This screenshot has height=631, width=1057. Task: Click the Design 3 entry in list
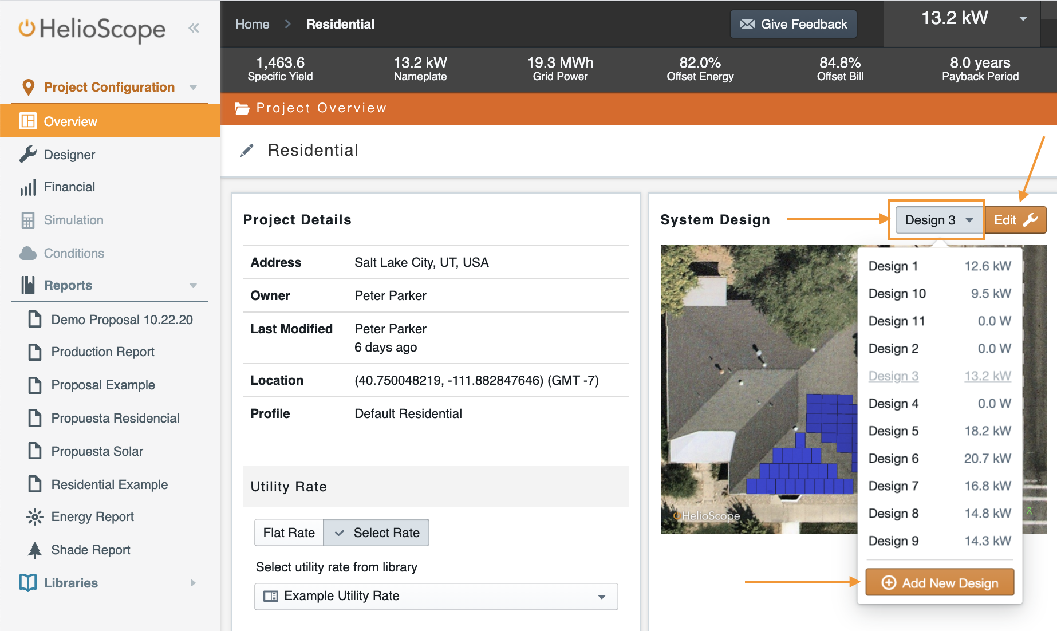pos(940,376)
